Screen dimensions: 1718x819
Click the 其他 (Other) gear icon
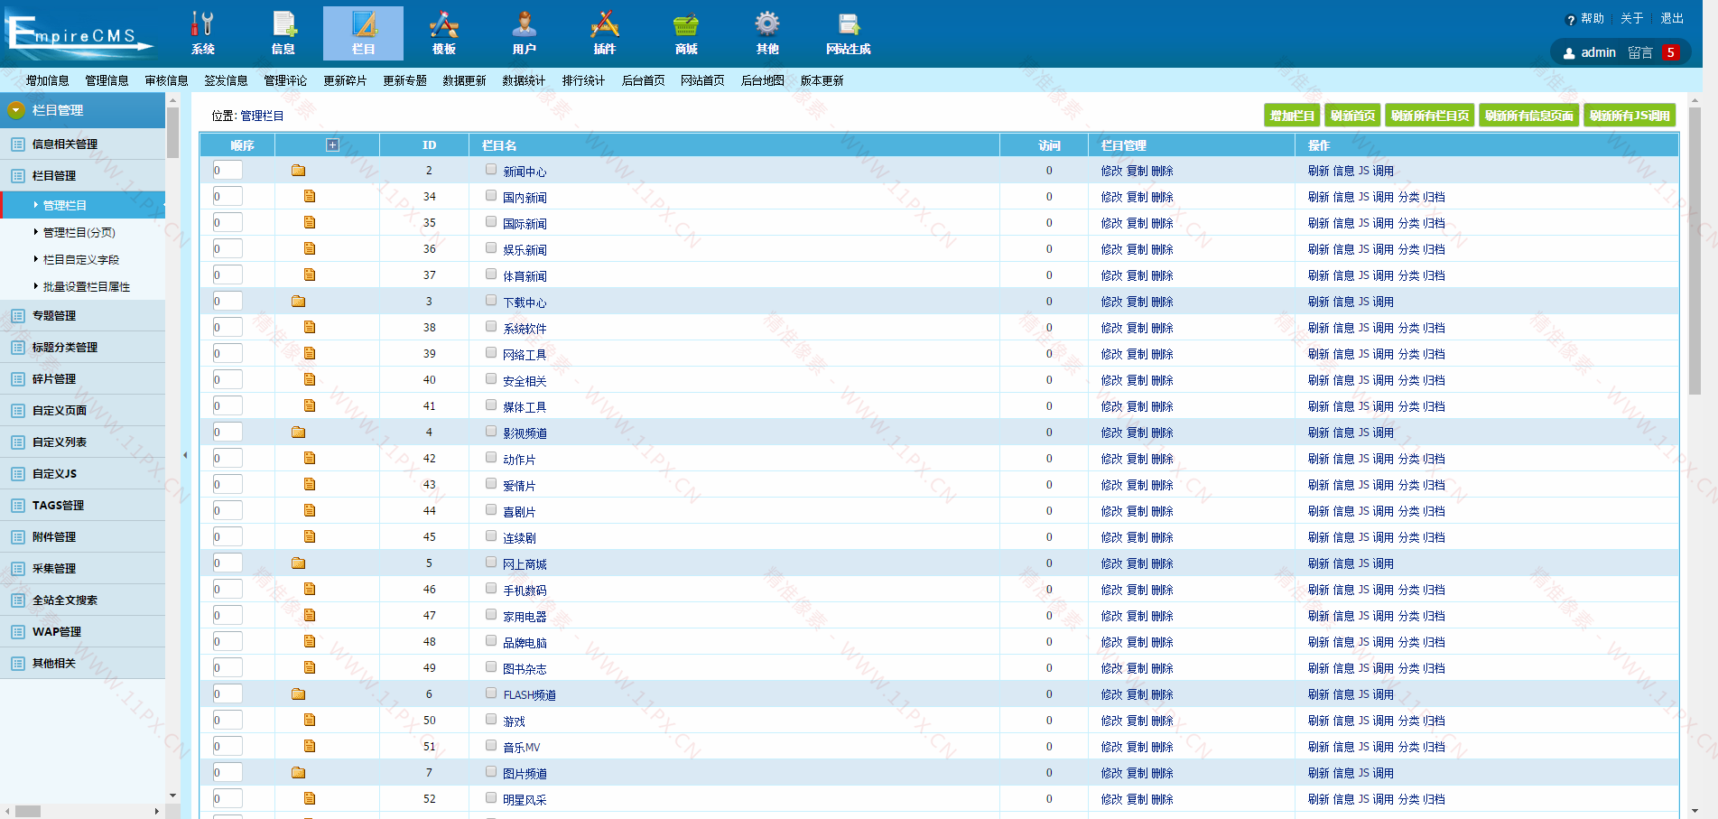(766, 33)
